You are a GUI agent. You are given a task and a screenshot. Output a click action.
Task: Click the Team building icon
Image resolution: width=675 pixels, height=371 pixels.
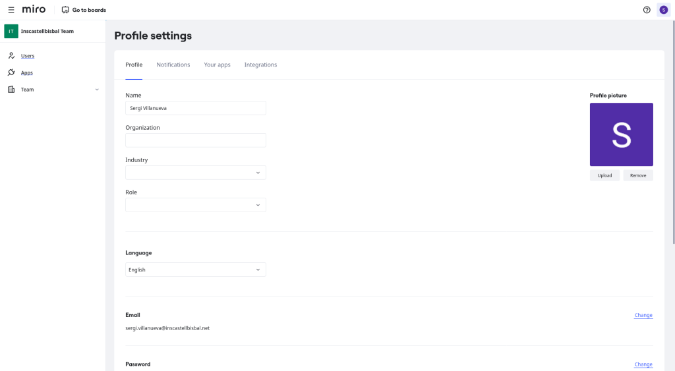[11, 90]
